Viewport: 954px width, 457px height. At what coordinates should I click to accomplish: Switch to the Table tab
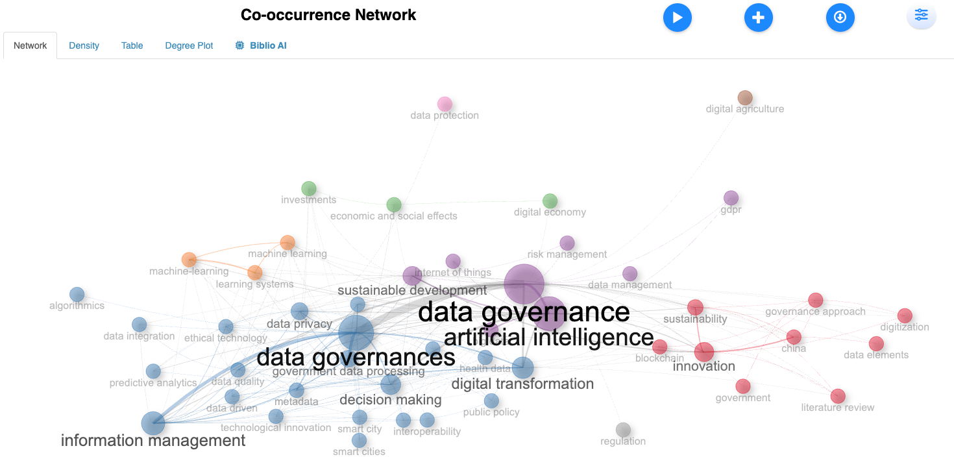point(132,45)
